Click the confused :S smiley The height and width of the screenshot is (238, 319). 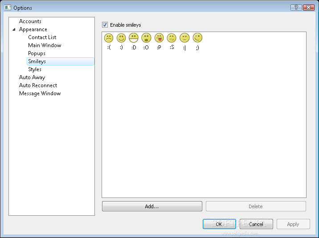coord(172,38)
